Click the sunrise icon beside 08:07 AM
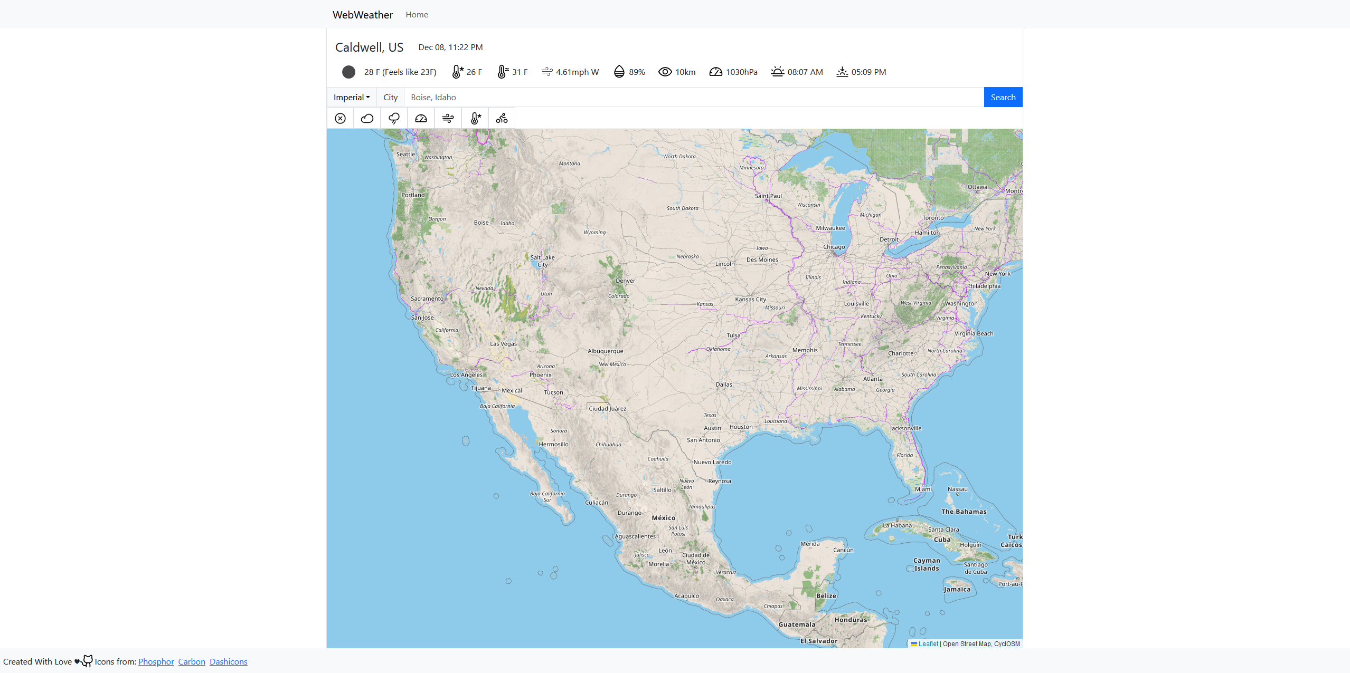The height and width of the screenshot is (673, 1350). [x=777, y=72]
